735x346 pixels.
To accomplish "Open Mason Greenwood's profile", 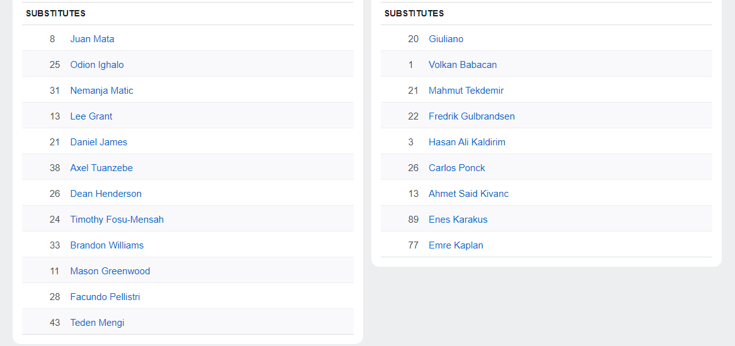I will click(110, 271).
